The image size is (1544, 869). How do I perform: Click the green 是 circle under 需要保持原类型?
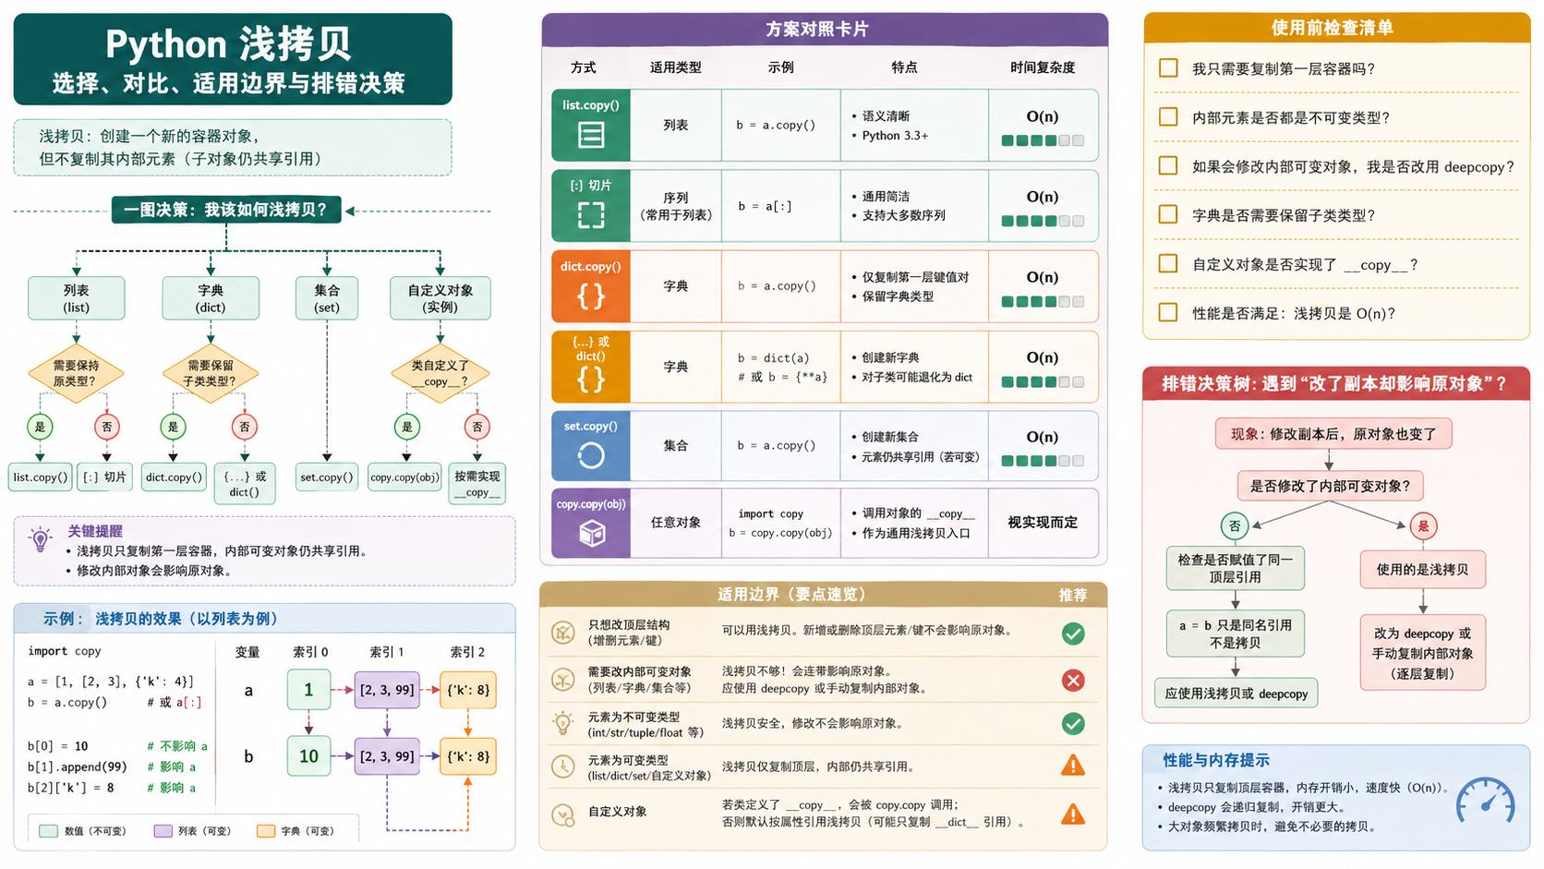pyautogui.click(x=40, y=427)
